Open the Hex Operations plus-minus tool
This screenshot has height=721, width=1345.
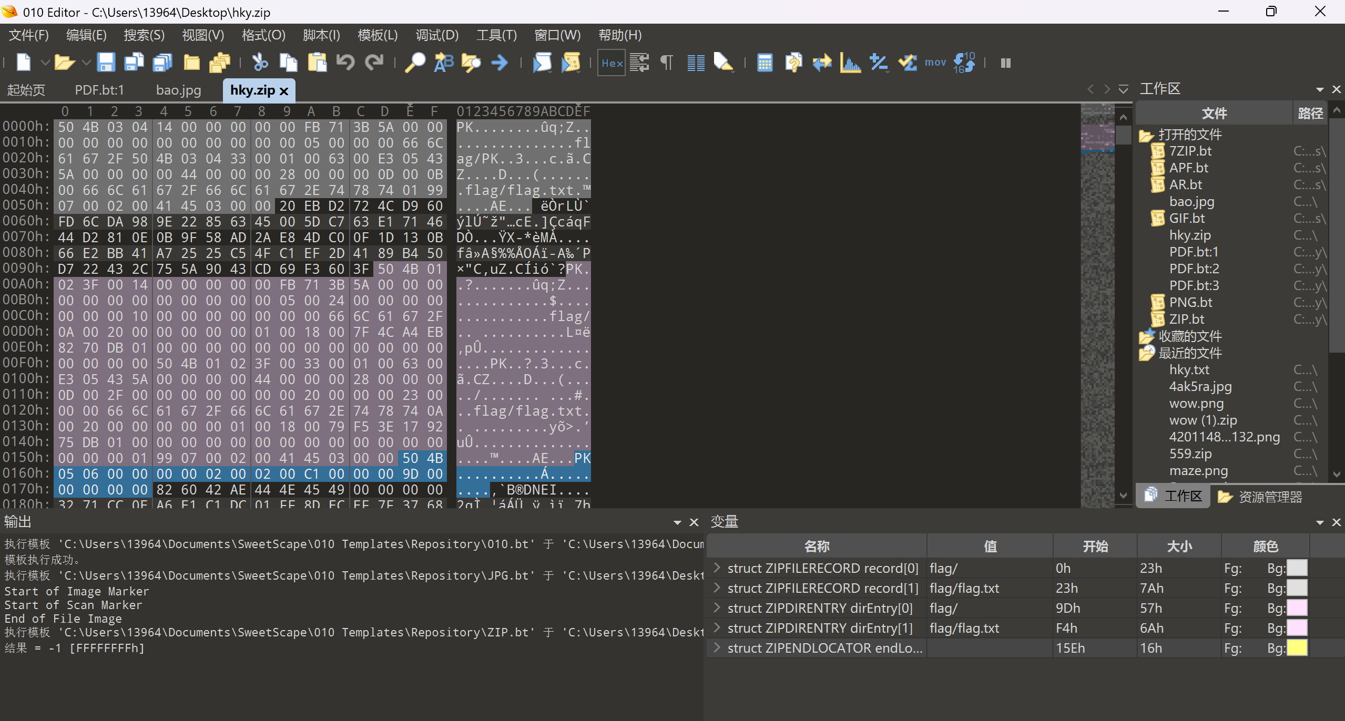(x=879, y=63)
